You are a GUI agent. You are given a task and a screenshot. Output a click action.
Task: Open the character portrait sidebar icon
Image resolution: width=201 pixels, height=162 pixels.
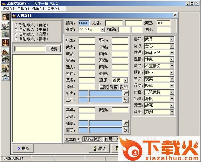[x=5, y=17]
